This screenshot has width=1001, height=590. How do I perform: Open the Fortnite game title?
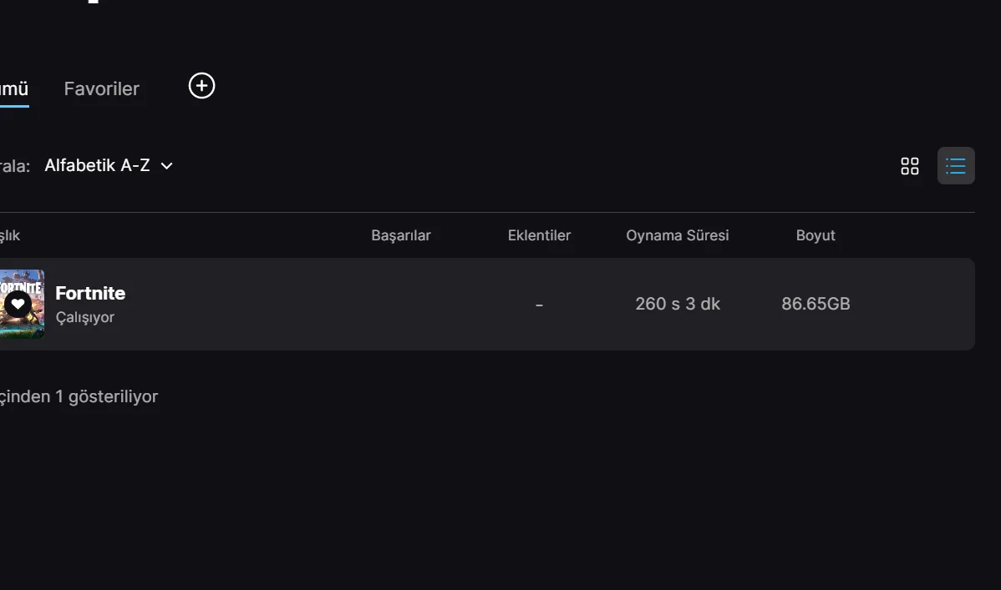90,293
